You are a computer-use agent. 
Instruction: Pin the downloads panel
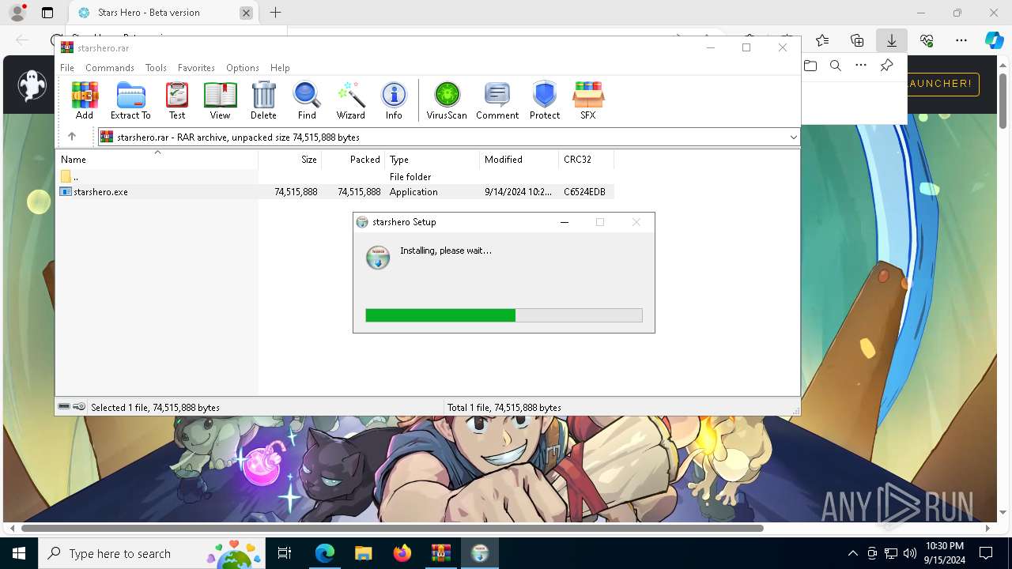(886, 66)
